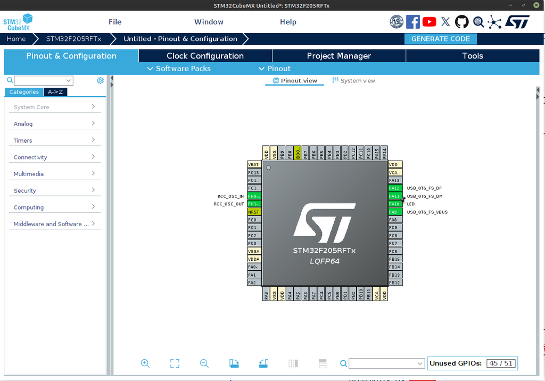This screenshot has height=381, width=545.
Task: Open the Help menu
Action: click(288, 22)
